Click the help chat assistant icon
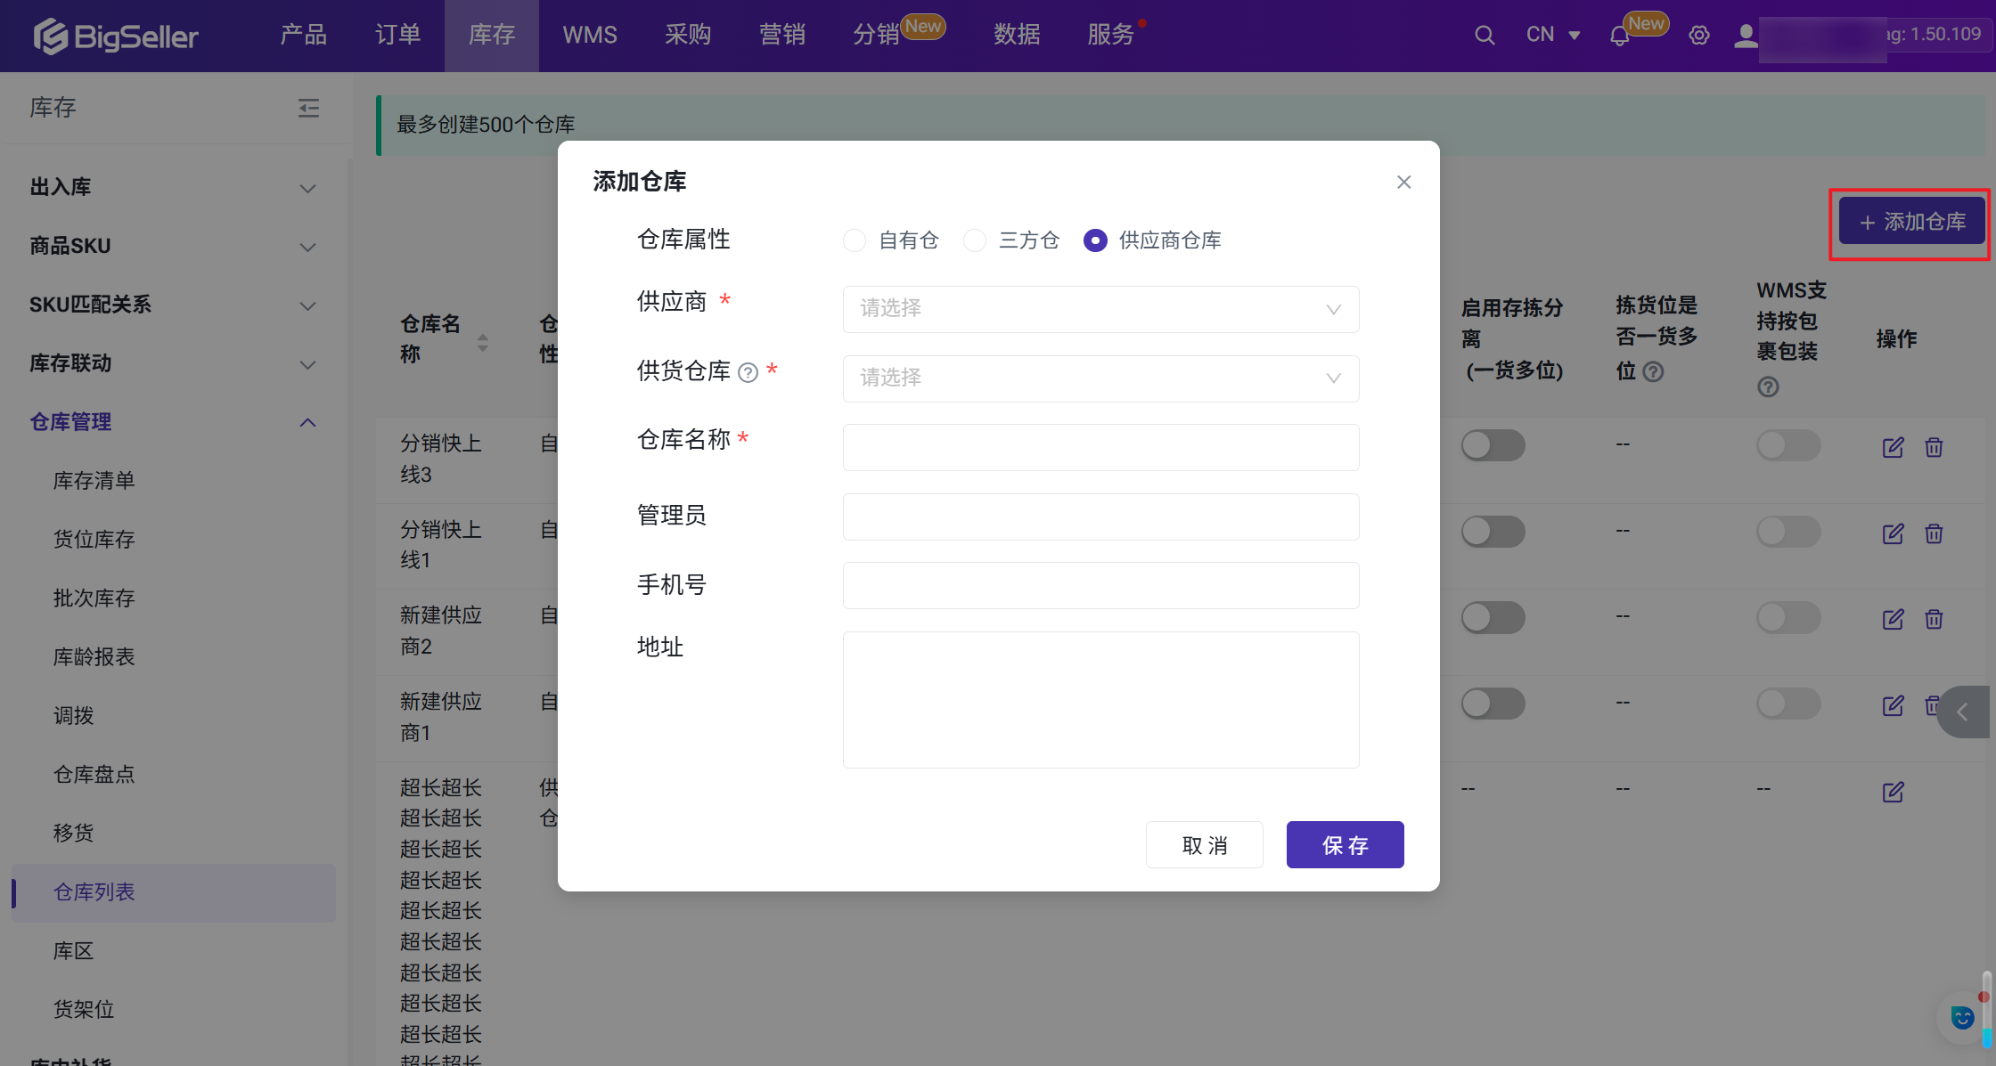 (1961, 1017)
